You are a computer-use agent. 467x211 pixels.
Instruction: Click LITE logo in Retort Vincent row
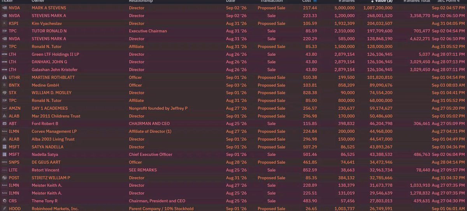(x=4, y=170)
